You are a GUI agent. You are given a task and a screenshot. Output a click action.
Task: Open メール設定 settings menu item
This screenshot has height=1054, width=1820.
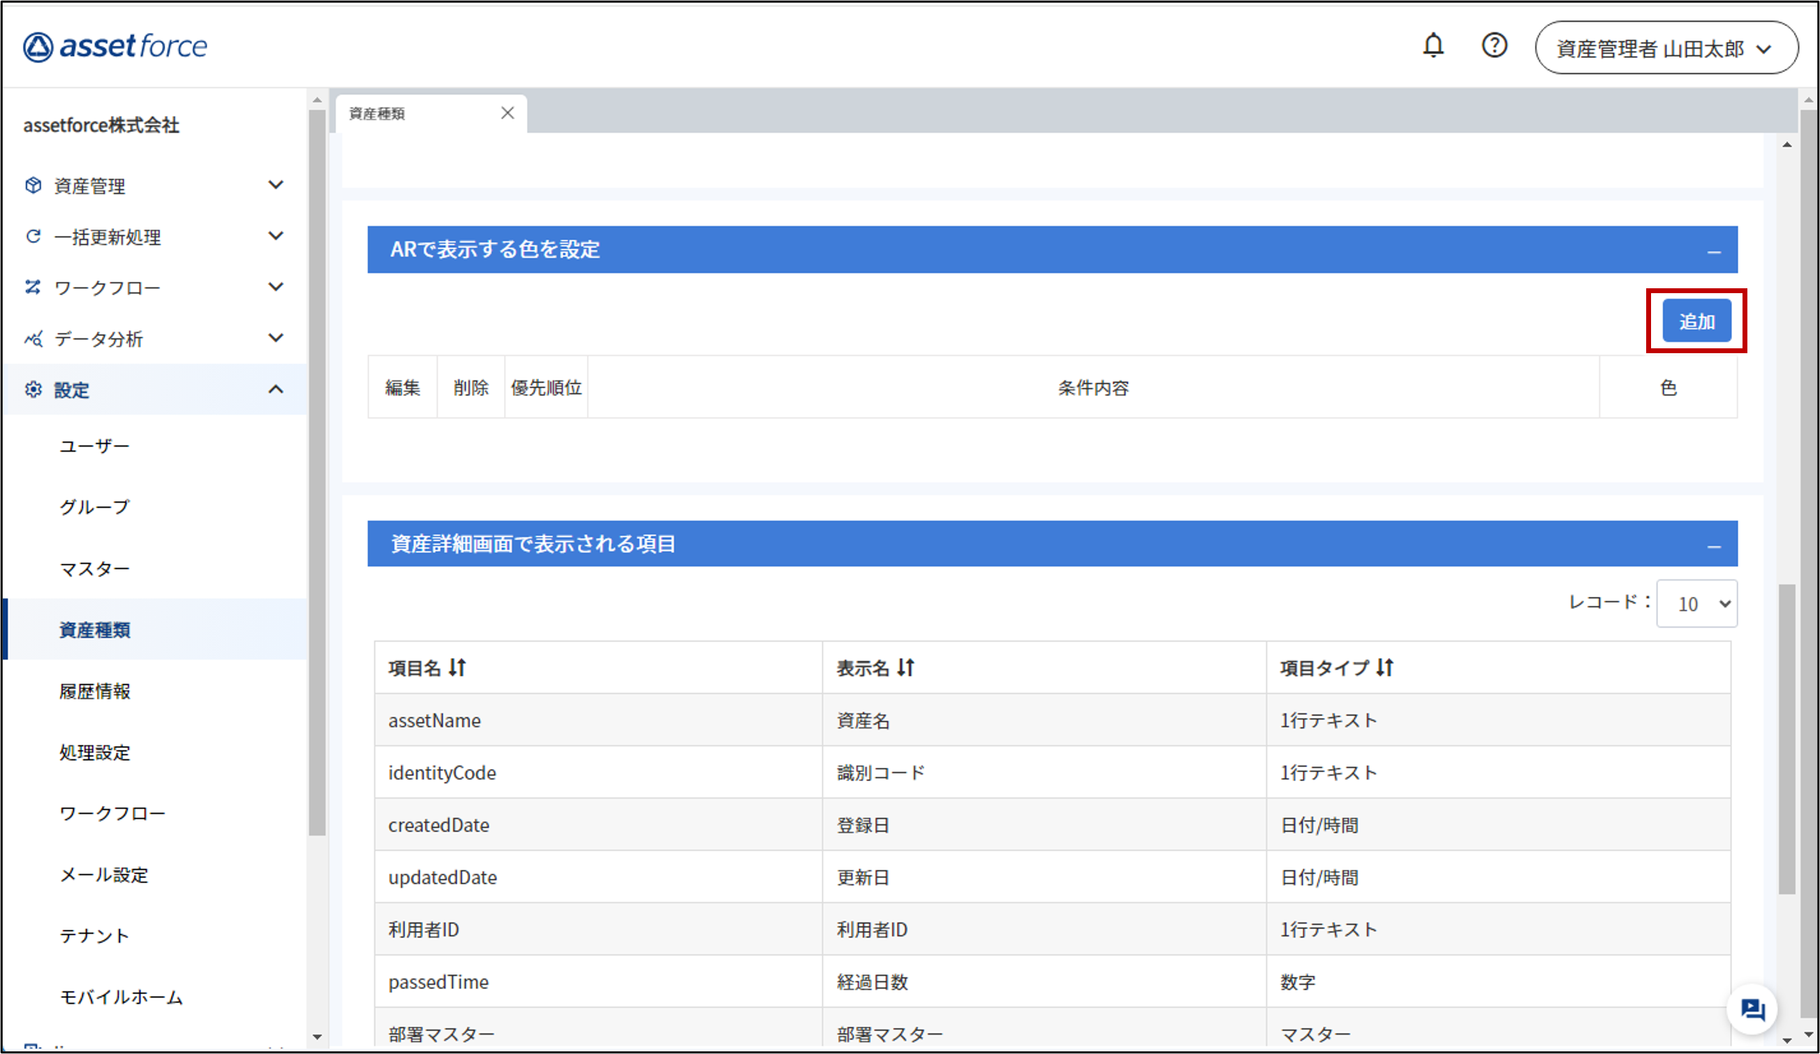[103, 875]
